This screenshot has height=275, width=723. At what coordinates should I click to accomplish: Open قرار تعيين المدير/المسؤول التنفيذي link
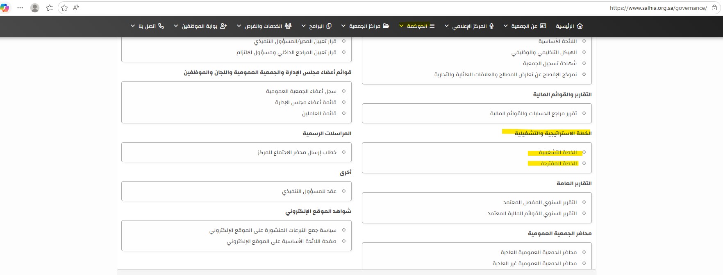[x=295, y=41]
